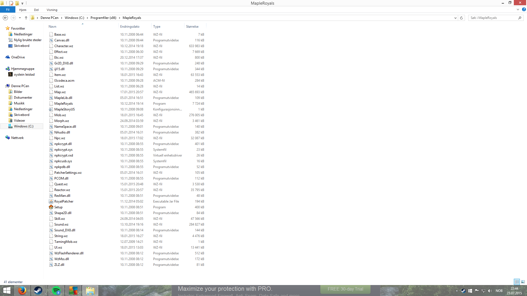Screen dimensions: 527x296
Task: Expand the ribbon with chevron
Action: coord(518,10)
